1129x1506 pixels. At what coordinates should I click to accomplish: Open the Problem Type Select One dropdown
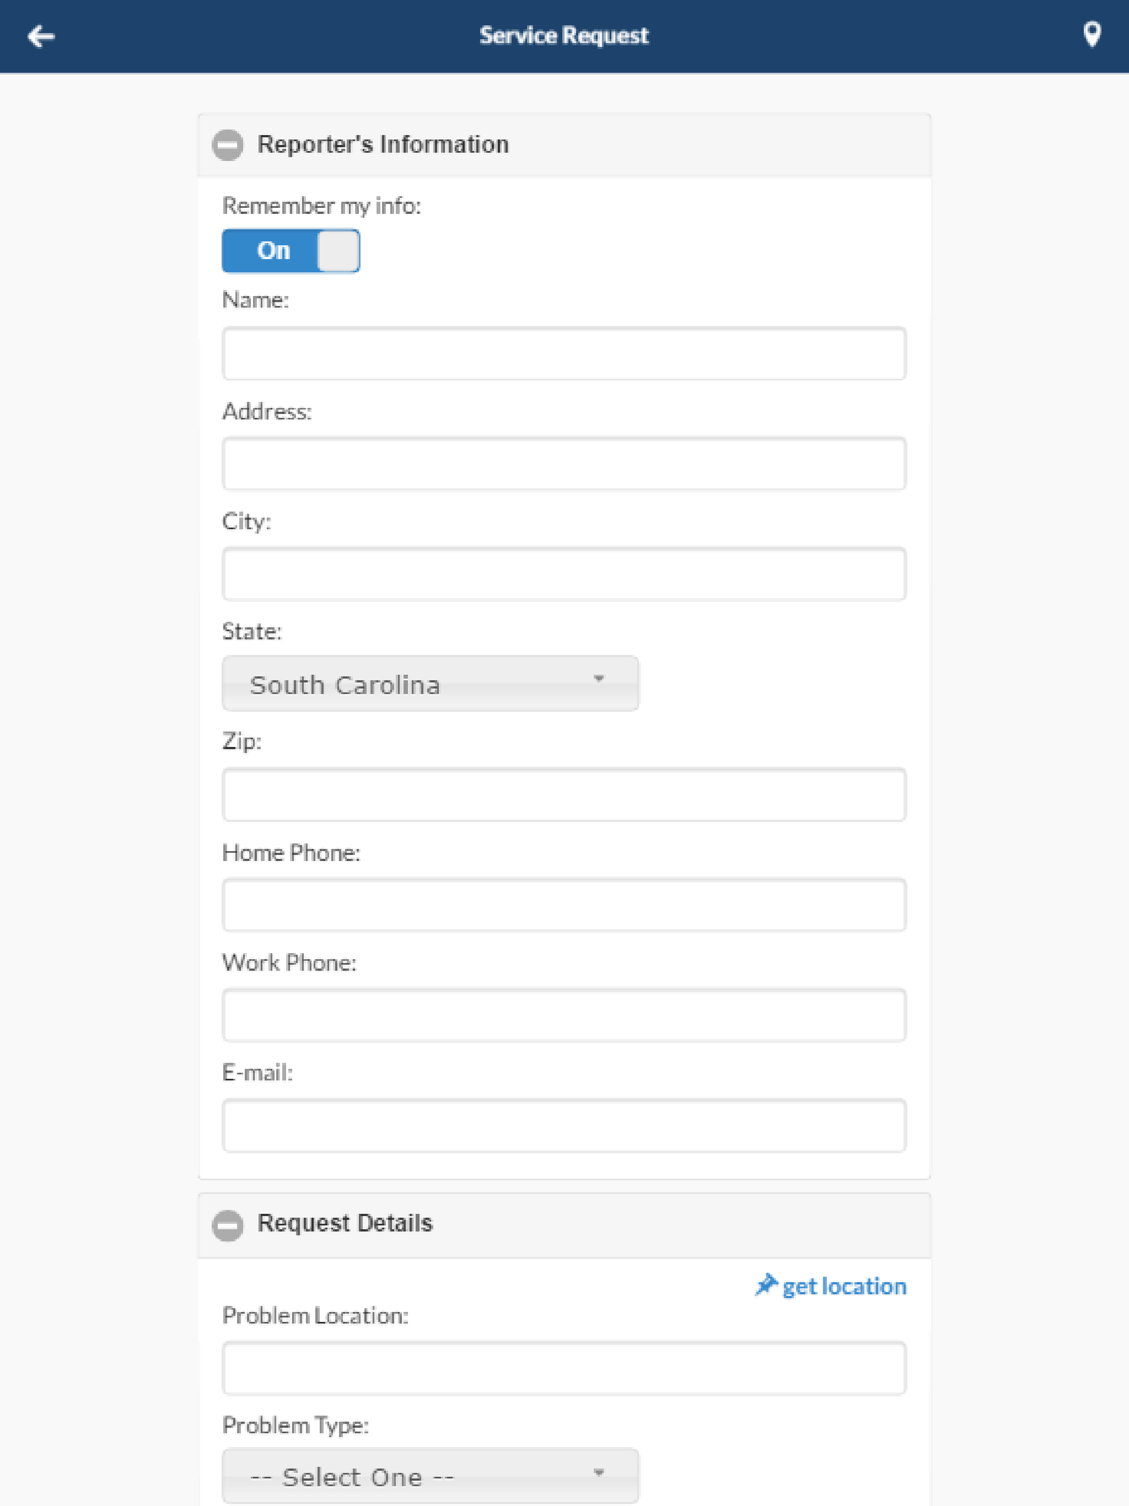431,1476
